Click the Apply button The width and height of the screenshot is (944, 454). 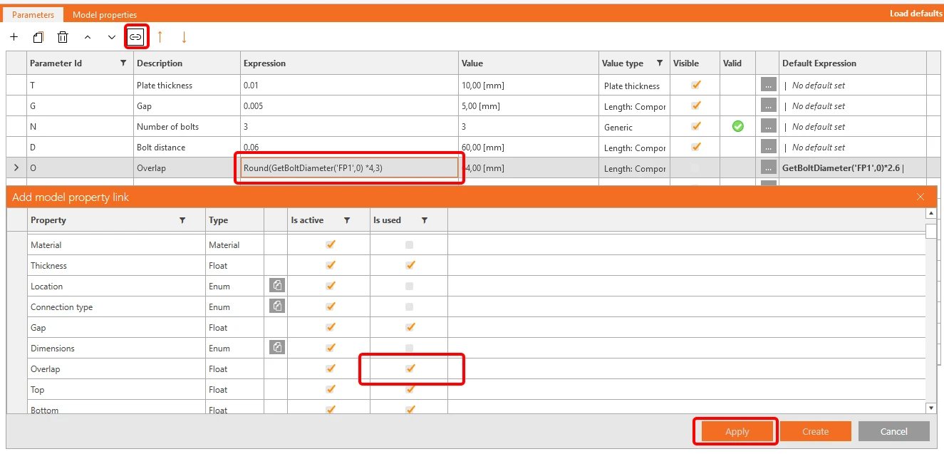pos(737,431)
